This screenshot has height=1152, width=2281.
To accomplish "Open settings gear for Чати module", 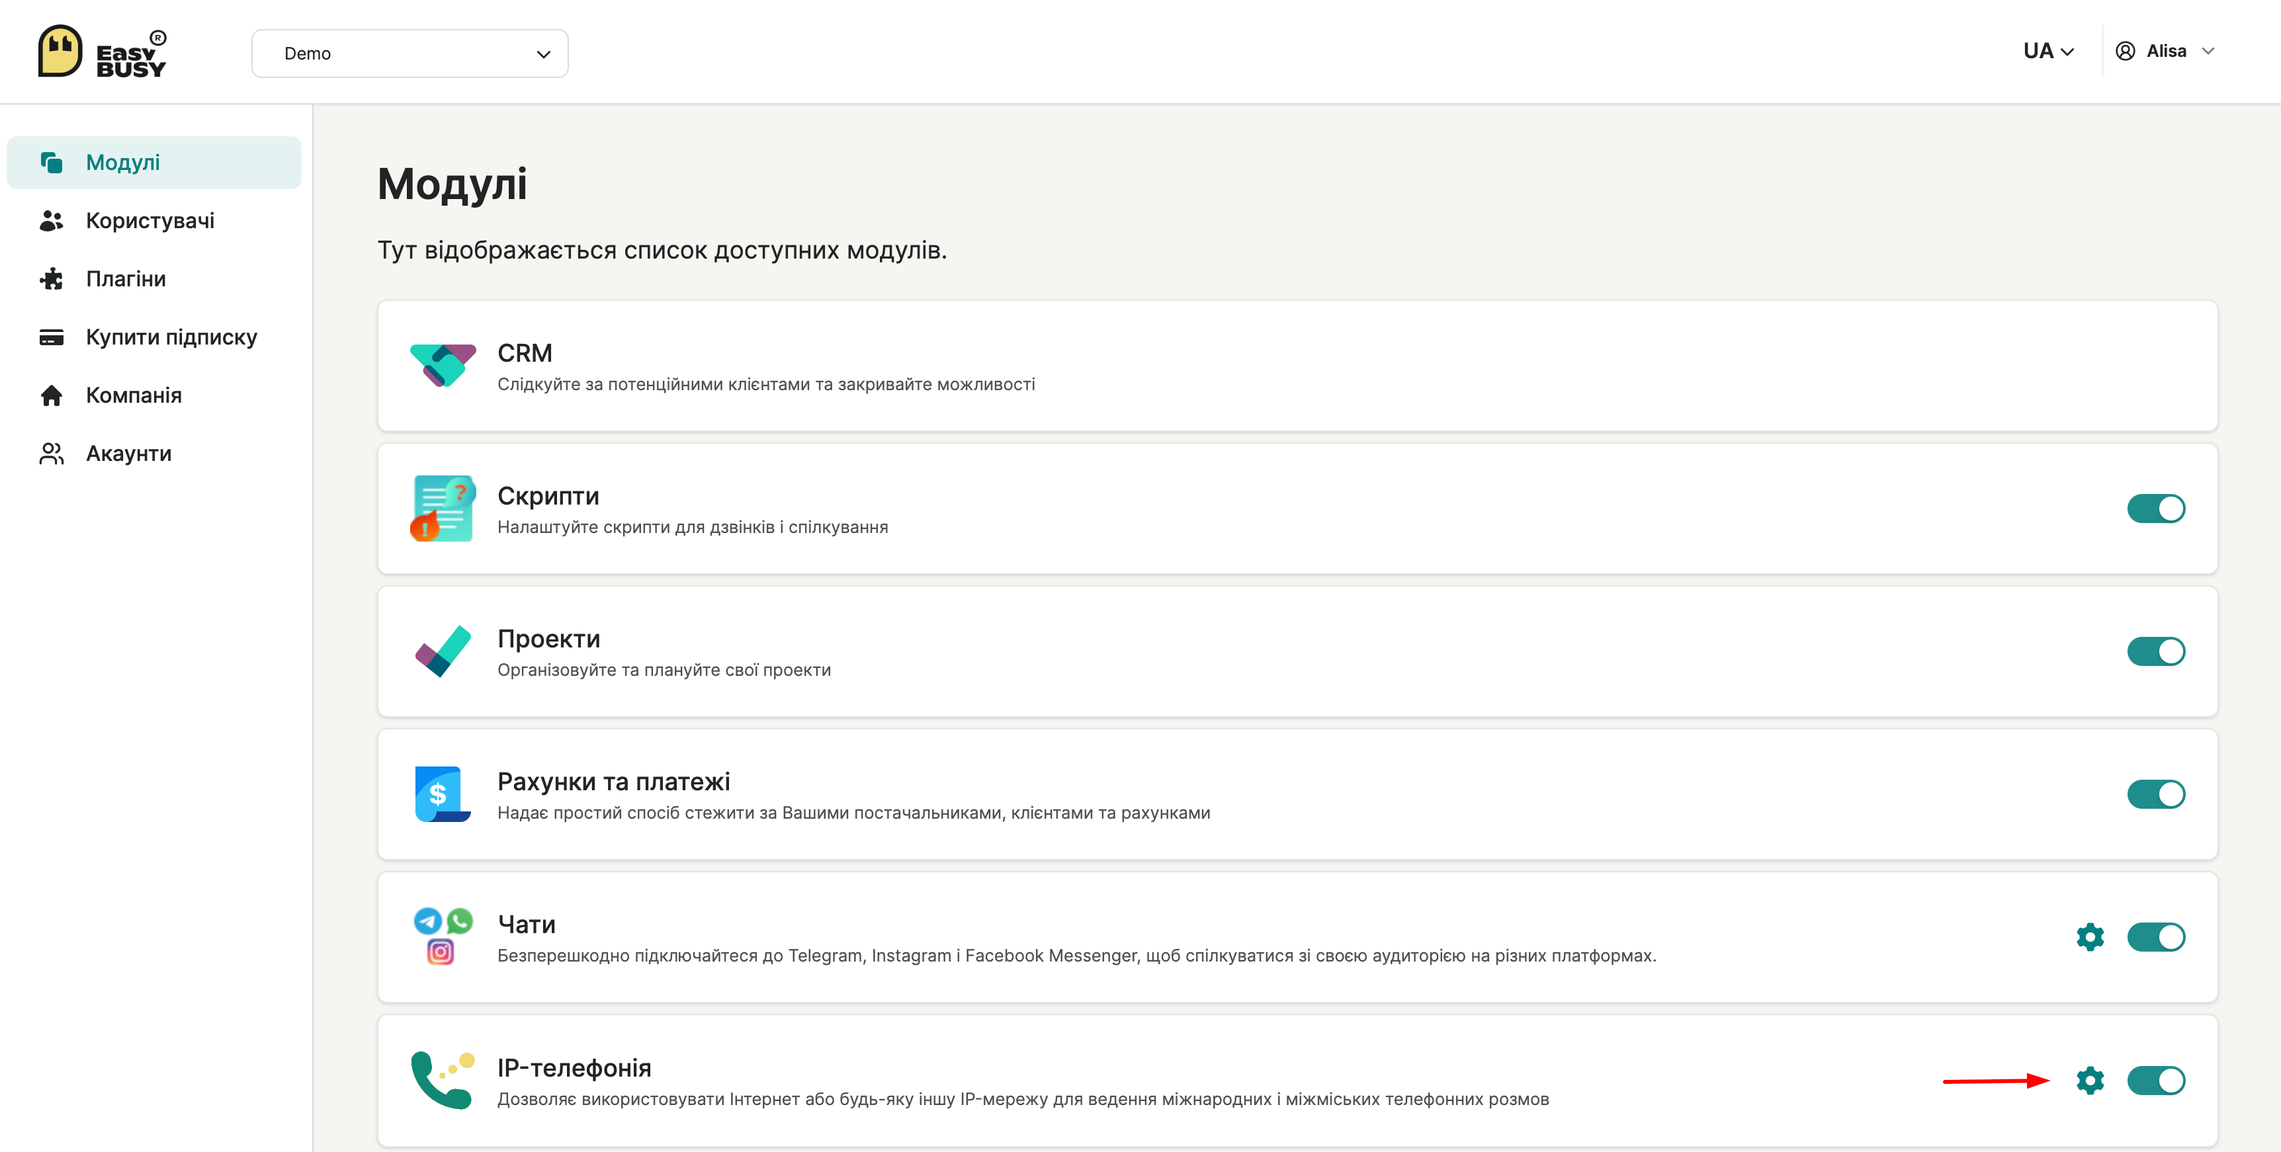I will (x=2090, y=937).
